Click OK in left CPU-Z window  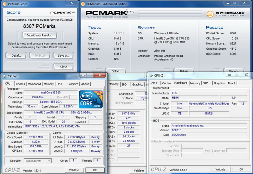95,170
